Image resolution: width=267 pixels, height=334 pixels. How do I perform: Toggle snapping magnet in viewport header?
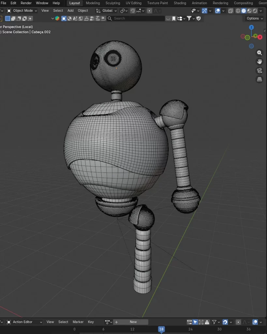pyautogui.click(x=133, y=11)
